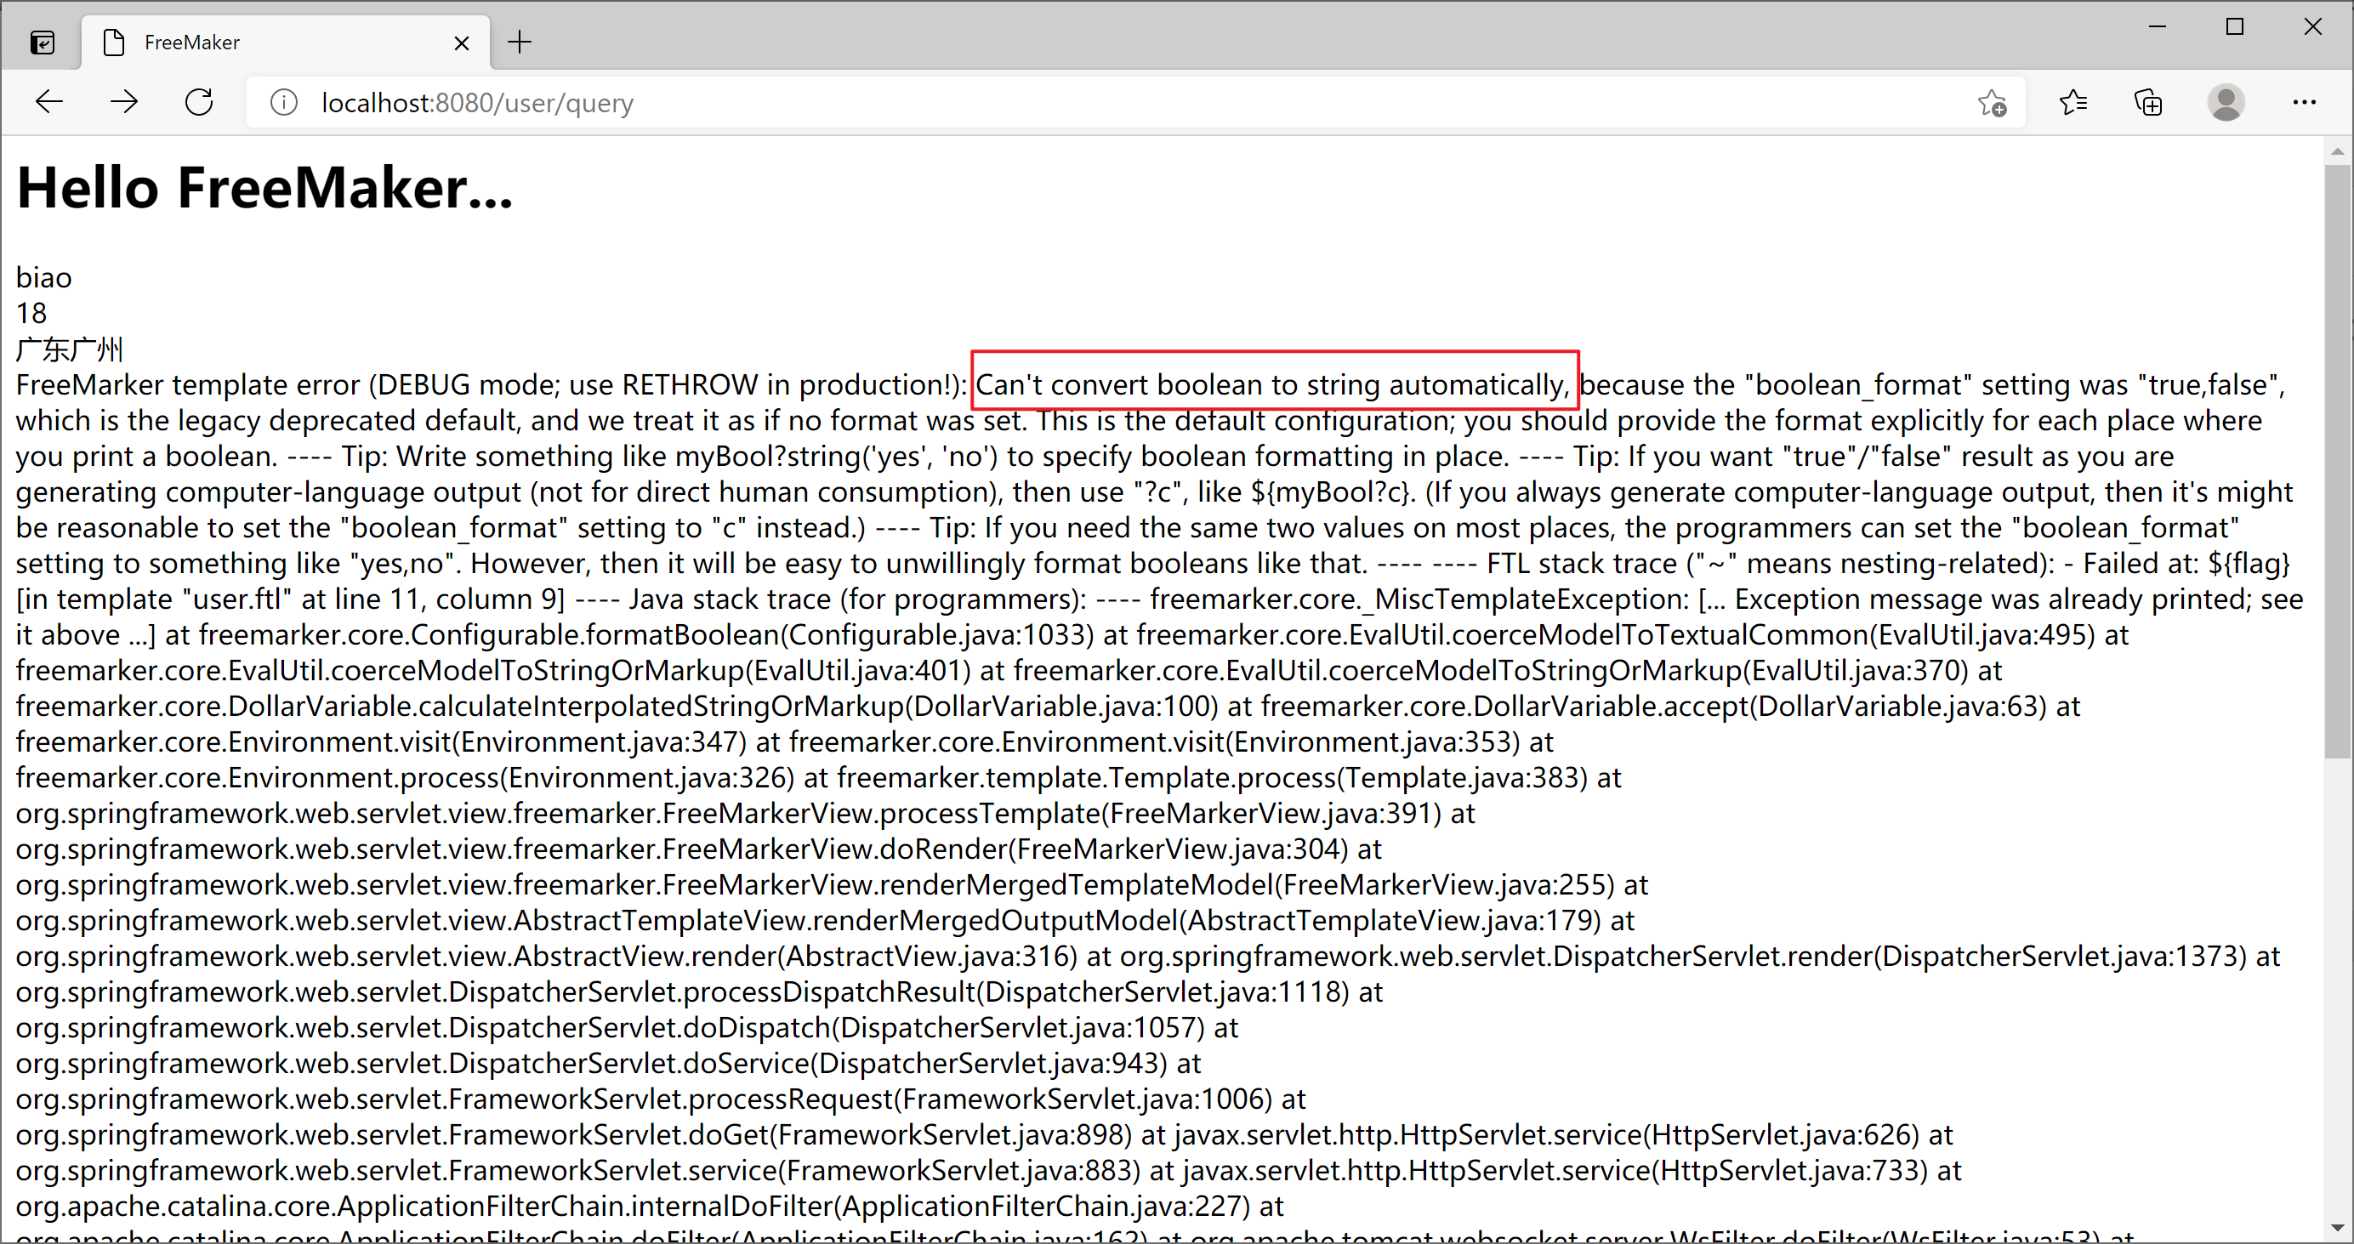
Task: Click the age value '18'
Action: click(31, 313)
